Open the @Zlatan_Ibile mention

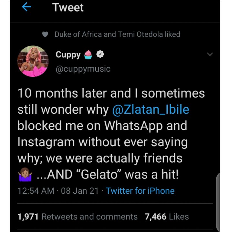tap(151, 110)
